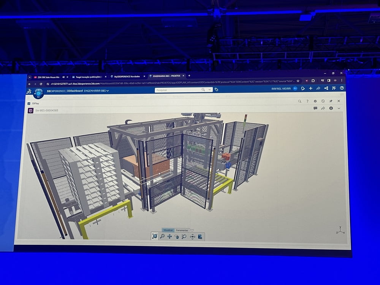Click the SW-BES-00004383 model title
Viewport: 380px width, 285px height.
click(46, 110)
